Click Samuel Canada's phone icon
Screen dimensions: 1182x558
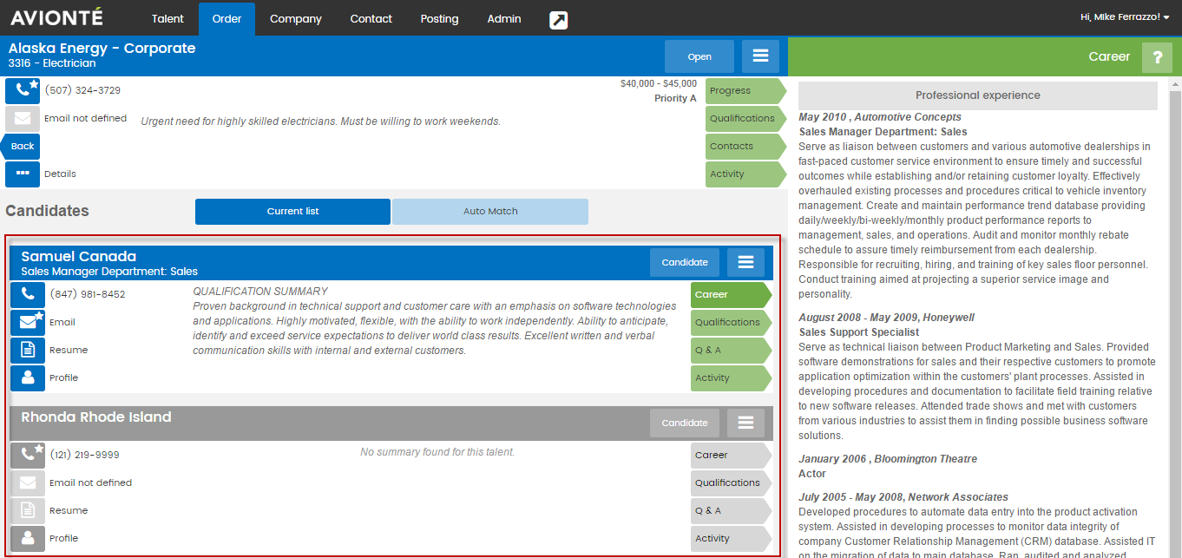pyautogui.click(x=28, y=294)
